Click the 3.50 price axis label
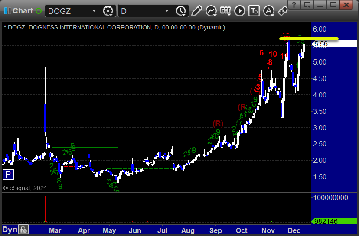359x236 pixels. [320, 111]
